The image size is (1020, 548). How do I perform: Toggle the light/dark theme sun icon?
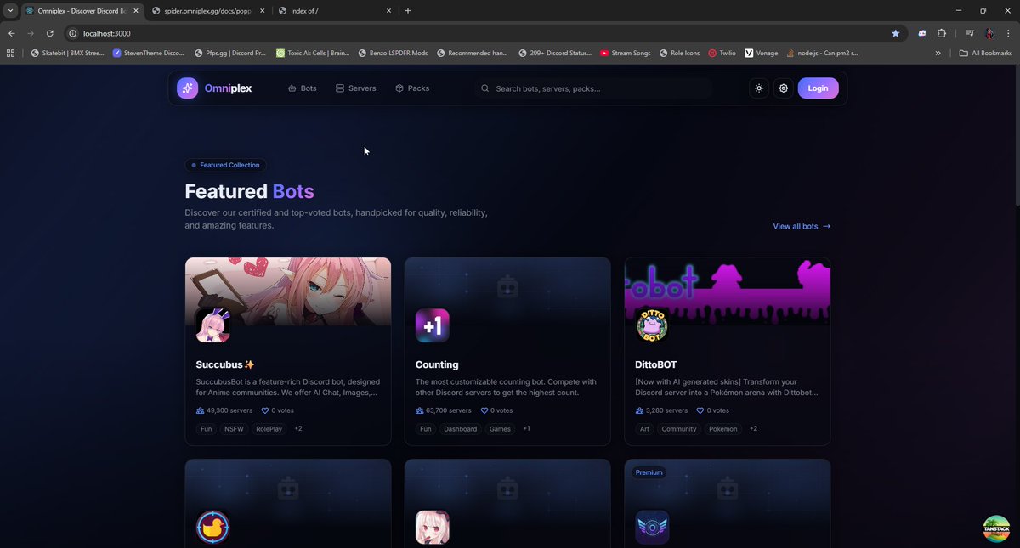[759, 88]
